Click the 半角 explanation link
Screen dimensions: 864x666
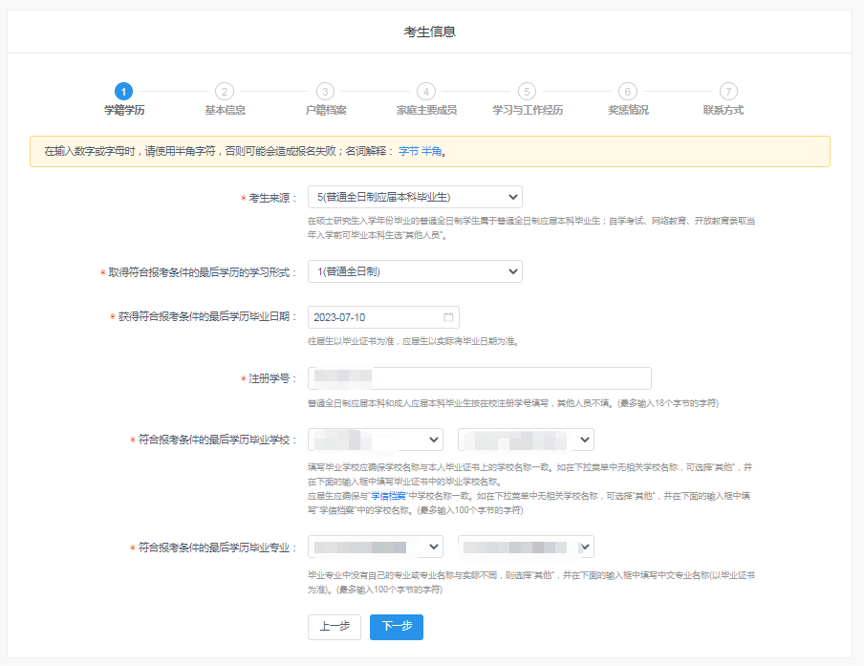coord(431,151)
